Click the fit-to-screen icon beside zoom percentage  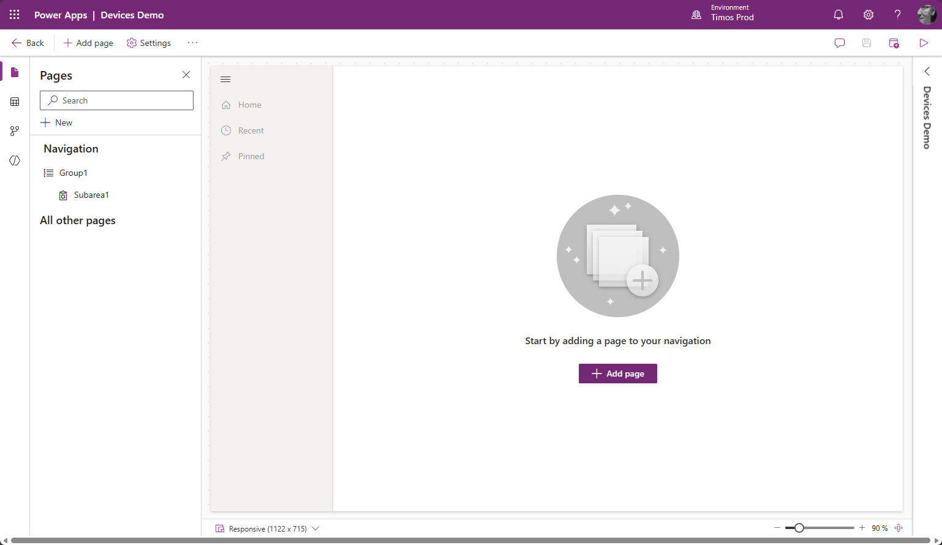(899, 528)
